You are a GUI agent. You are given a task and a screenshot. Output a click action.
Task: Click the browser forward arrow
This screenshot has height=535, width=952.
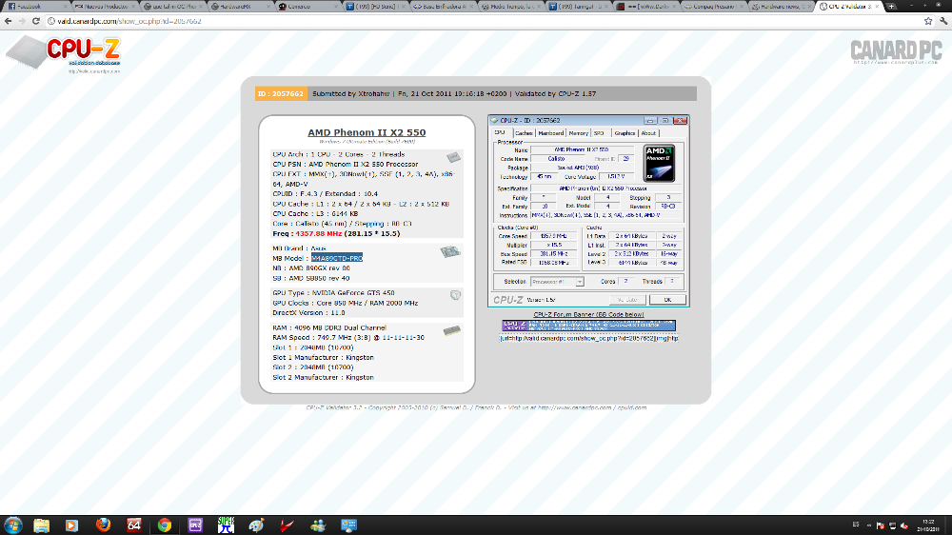22,21
